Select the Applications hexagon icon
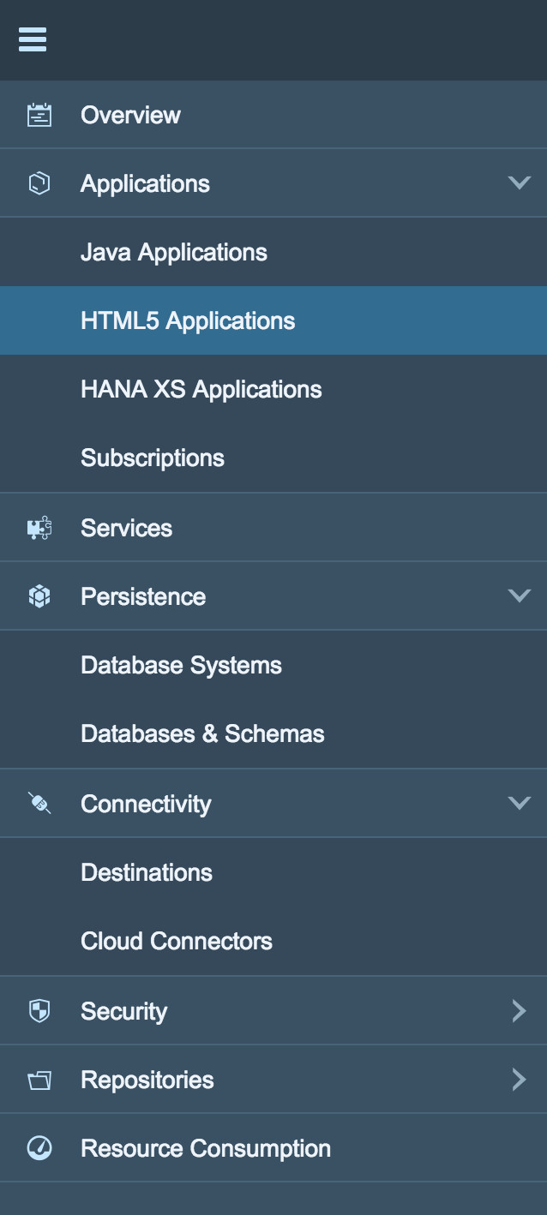Image resolution: width=547 pixels, height=1215 pixels. (39, 183)
